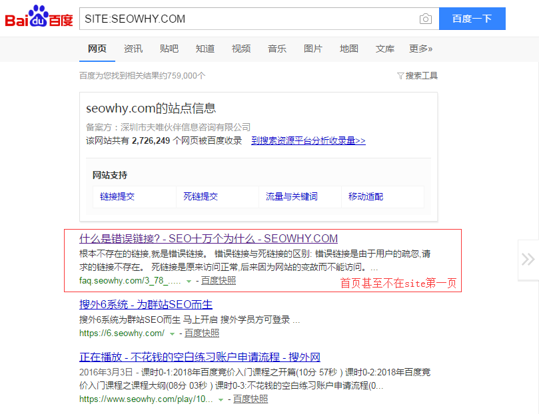Open 搜索工具 filter options
This screenshot has width=539, height=414.
coord(417,76)
